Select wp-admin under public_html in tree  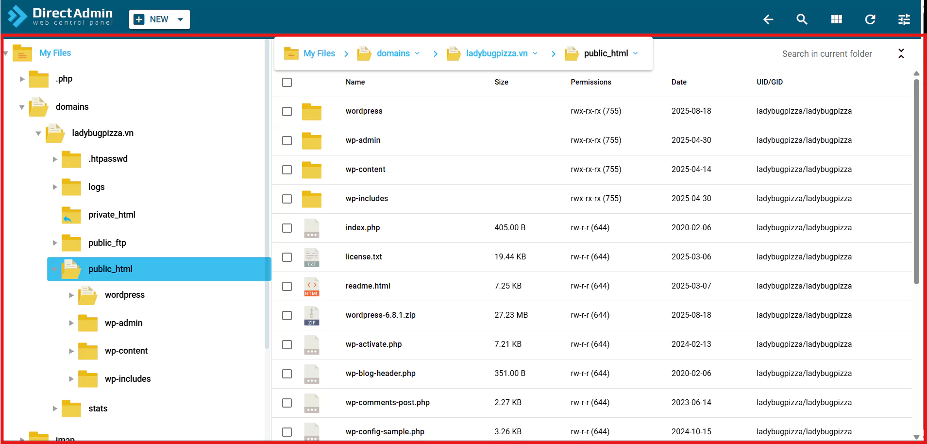pos(124,323)
